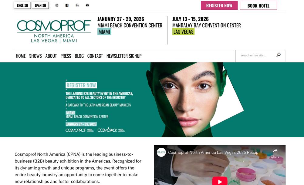Focus the search entire site field
304x185 pixels.
(x=255, y=55)
